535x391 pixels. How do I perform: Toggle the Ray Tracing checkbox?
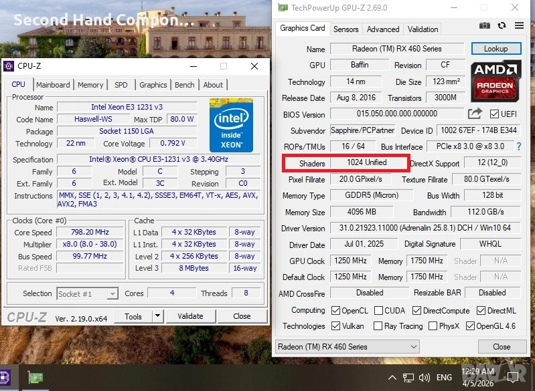click(379, 326)
